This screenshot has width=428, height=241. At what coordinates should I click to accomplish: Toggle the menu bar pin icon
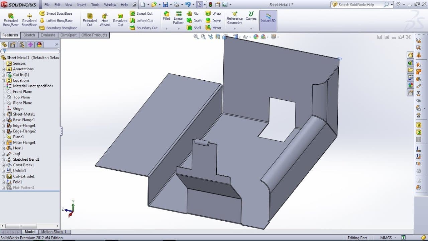click(x=134, y=5)
